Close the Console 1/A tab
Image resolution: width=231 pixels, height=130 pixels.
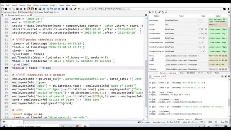[x=165, y=77]
